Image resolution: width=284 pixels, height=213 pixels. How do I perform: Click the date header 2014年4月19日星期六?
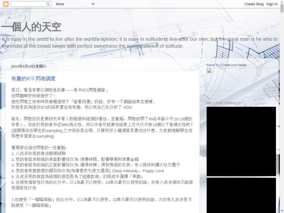[x=29, y=67]
